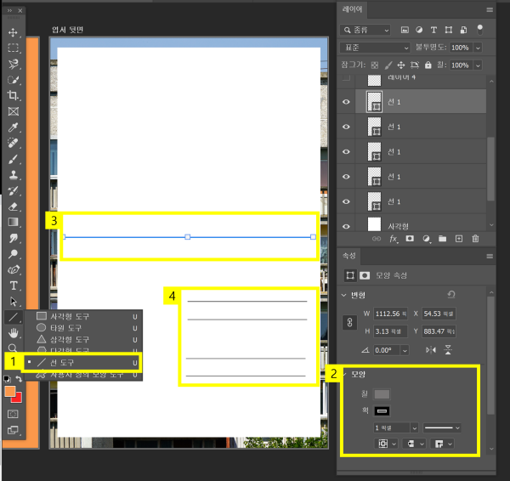This screenshot has height=481, width=510.
Task: Click the Line tool toolbar icon
Action: (x=13, y=317)
